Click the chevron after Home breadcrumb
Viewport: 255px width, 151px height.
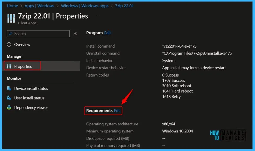21,6
